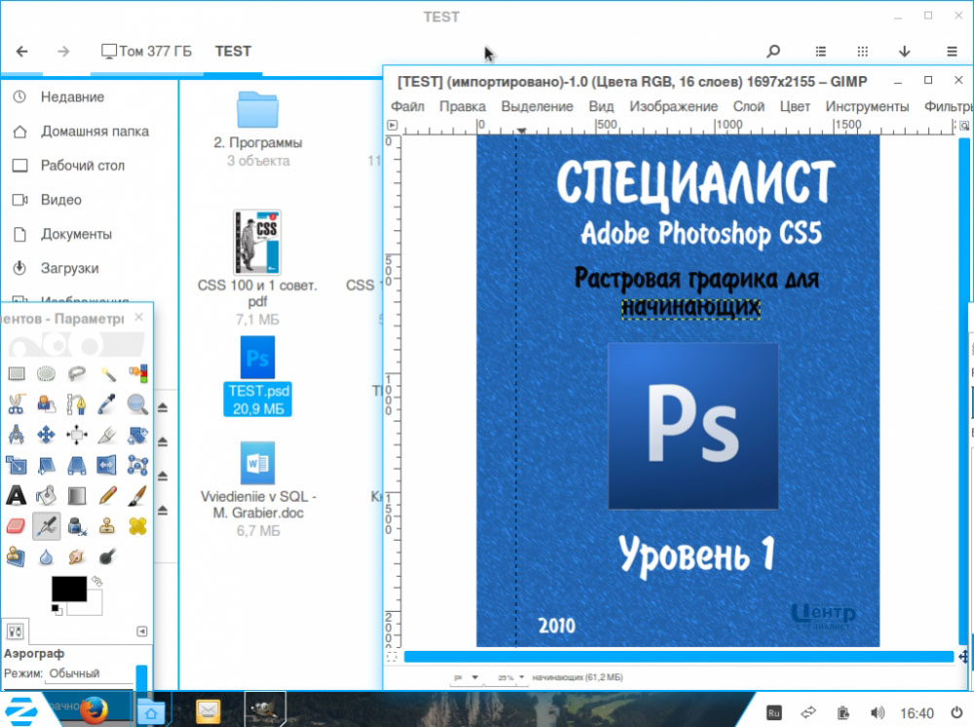The image size is (974, 727).
Task: Select the Perspective tool
Action: click(76, 465)
